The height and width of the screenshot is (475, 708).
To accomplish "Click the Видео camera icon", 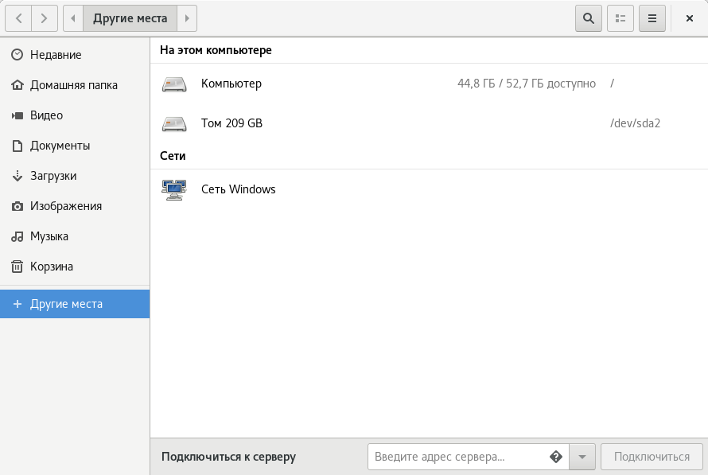I will (x=18, y=115).
